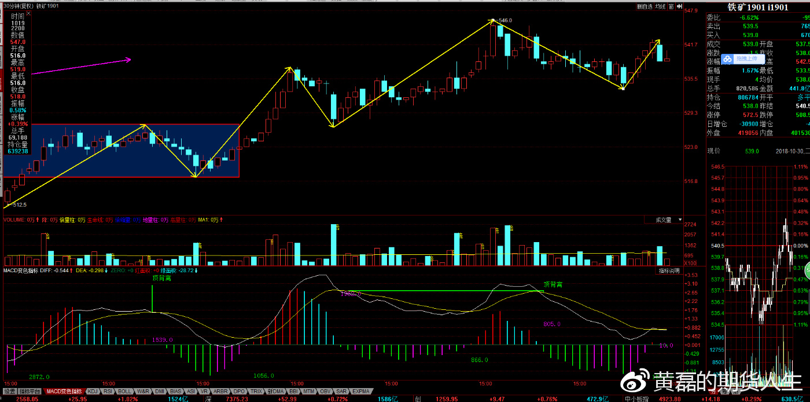Viewport: 810px width, 402px height.
Task: Click the VOLUME: 0万 indicator label
Action: click(19, 220)
